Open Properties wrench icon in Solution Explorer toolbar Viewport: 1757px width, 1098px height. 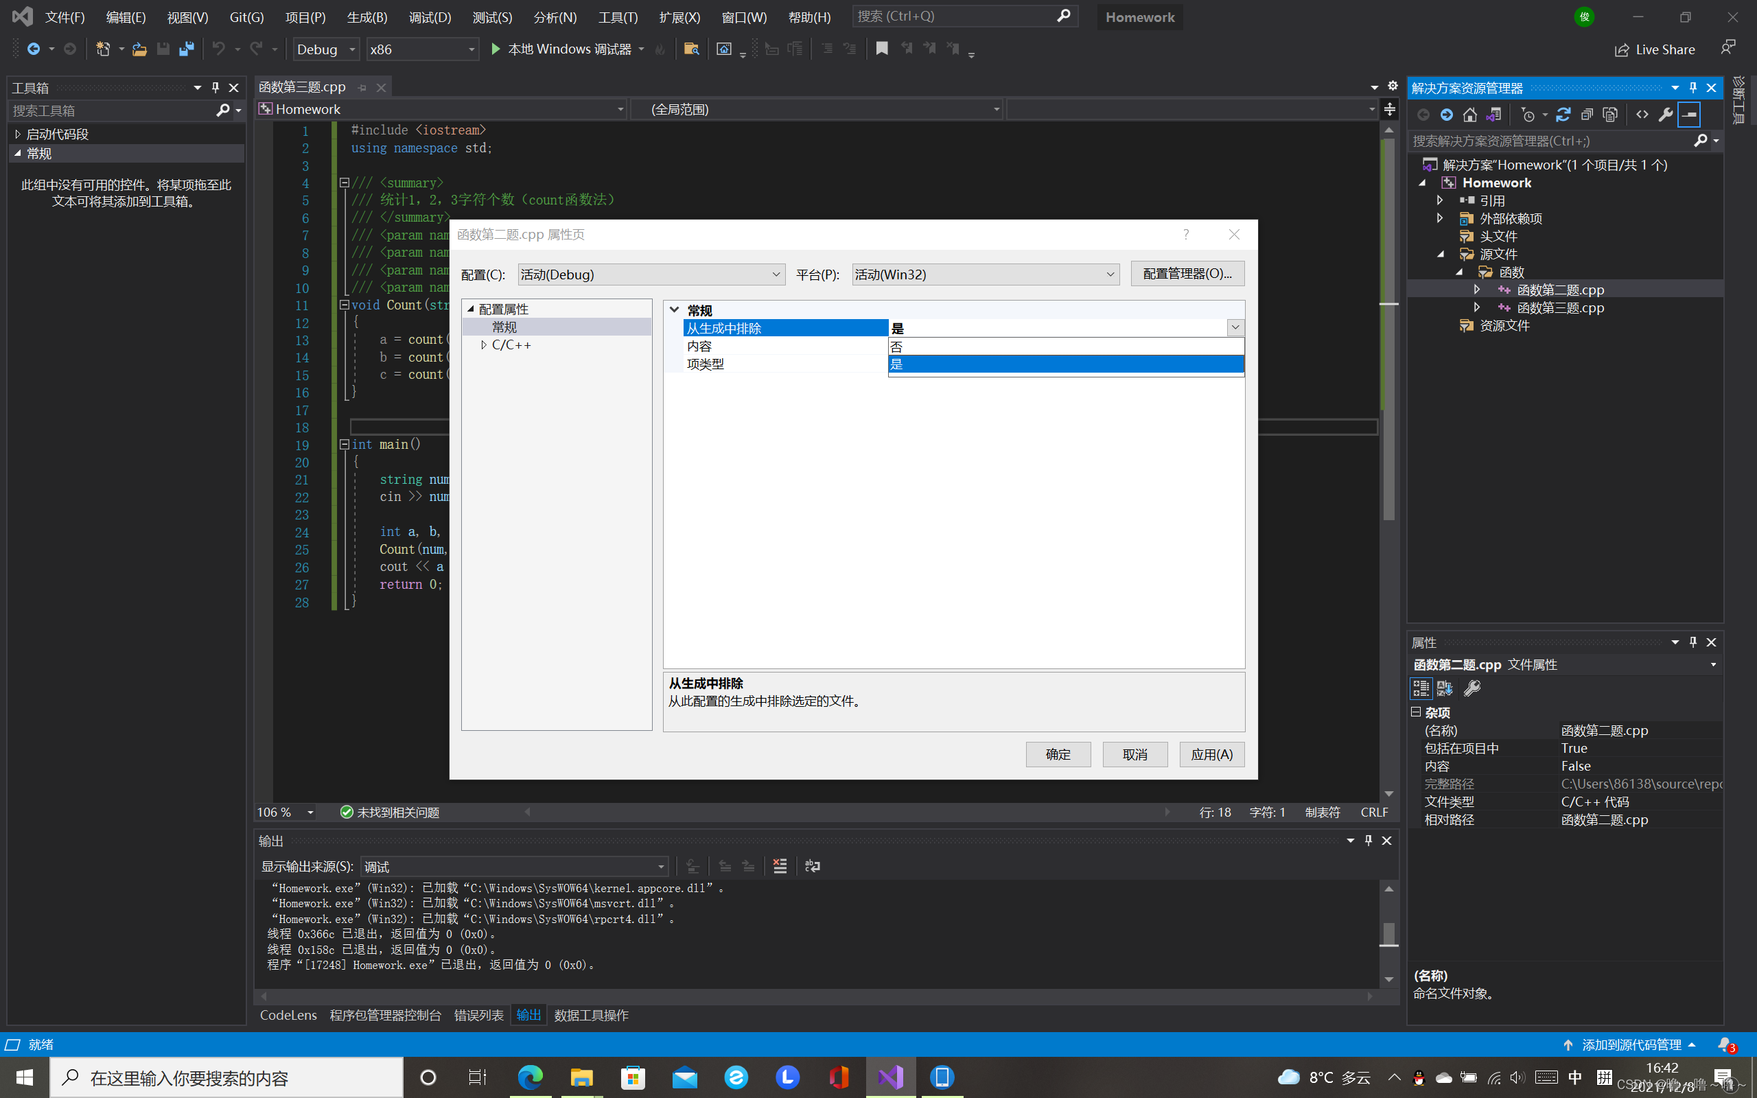(1666, 115)
